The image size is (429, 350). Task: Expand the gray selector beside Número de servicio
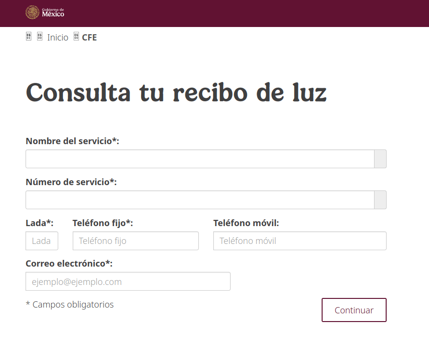click(380, 200)
